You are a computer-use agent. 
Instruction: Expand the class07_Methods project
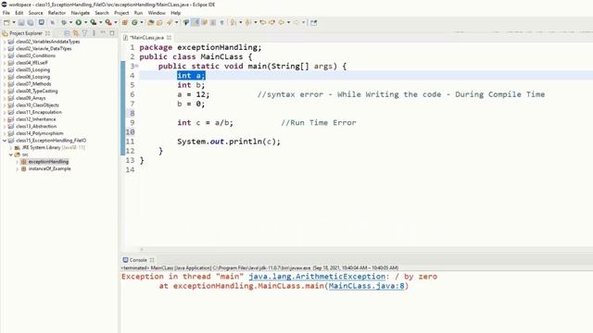(5, 84)
